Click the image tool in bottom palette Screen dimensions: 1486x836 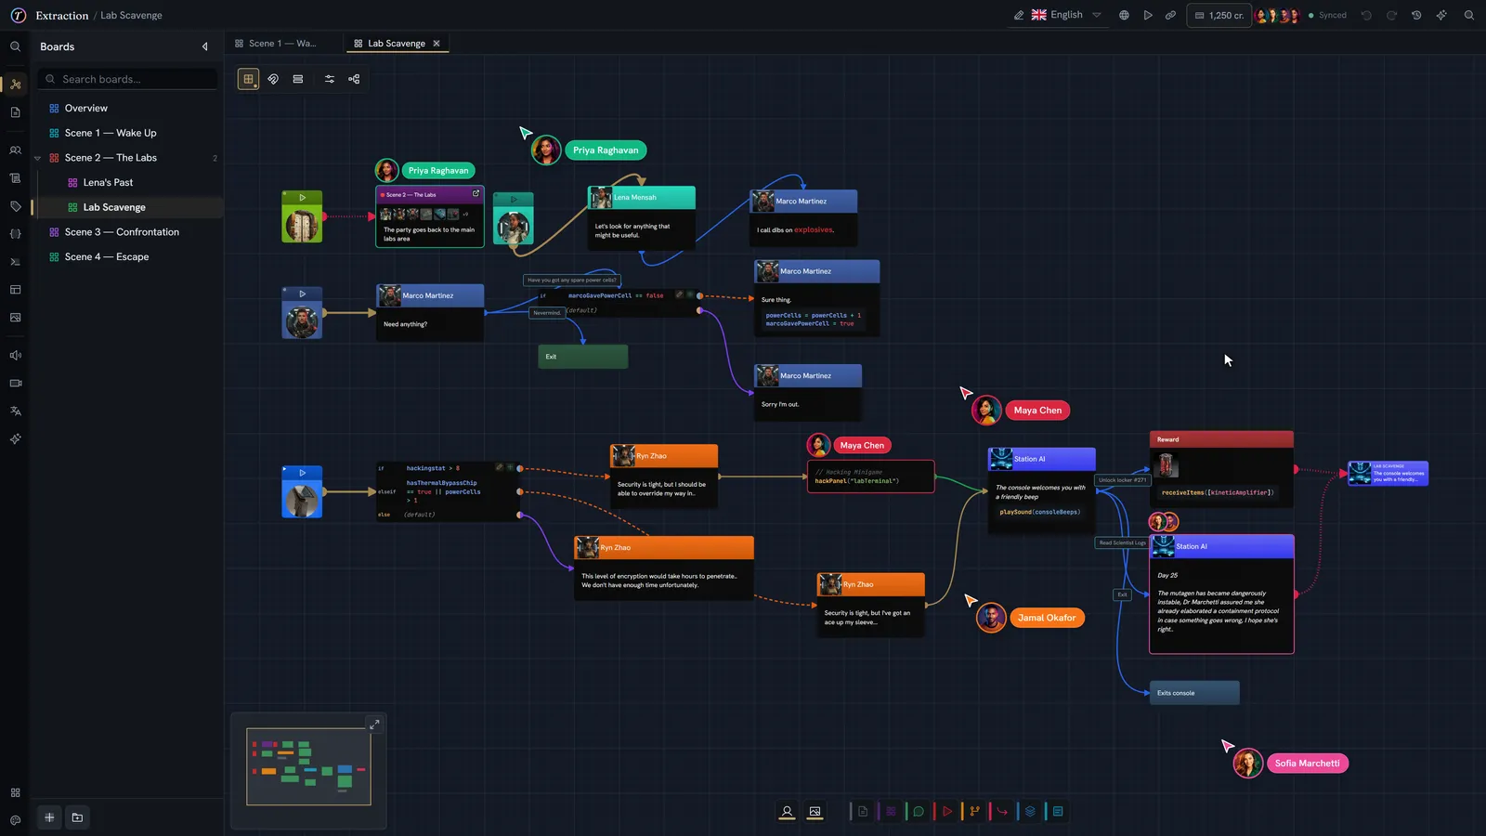coord(815,812)
